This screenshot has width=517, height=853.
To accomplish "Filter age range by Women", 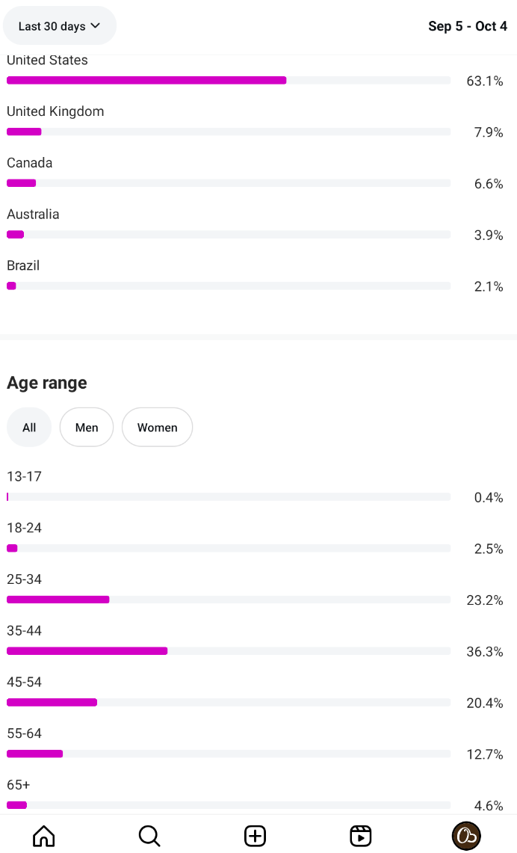I will [157, 428].
